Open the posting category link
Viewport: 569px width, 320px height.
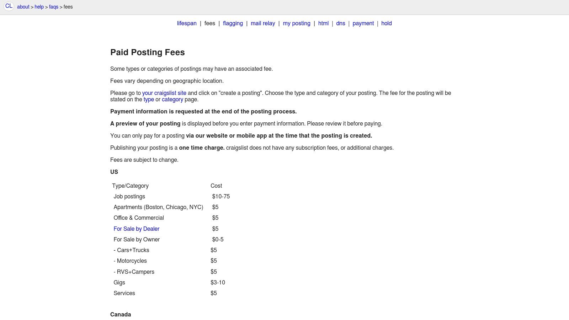(x=172, y=99)
